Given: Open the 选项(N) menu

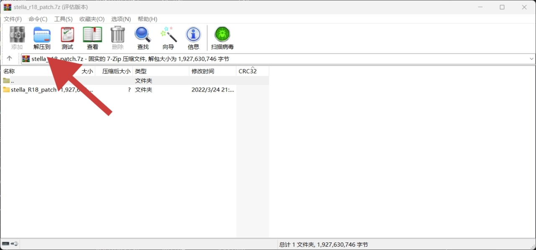Looking at the screenshot, I should point(121,19).
